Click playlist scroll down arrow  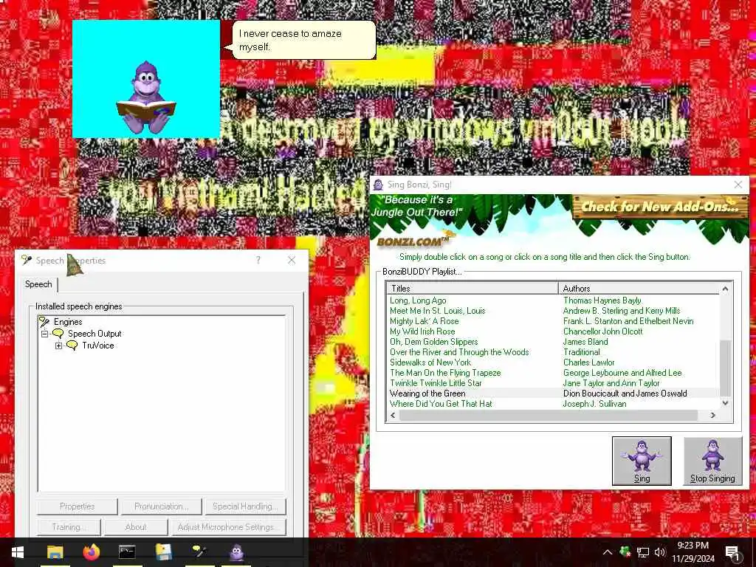725,403
